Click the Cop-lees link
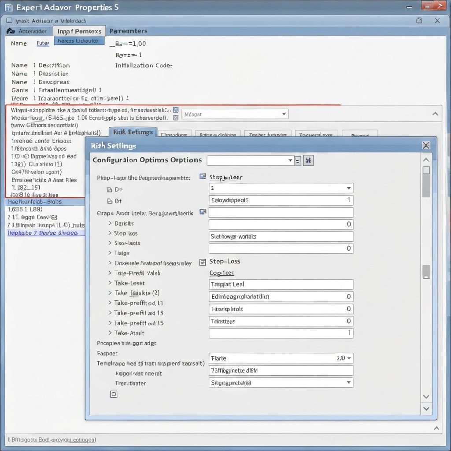The height and width of the screenshot is (451, 451). pos(221,273)
